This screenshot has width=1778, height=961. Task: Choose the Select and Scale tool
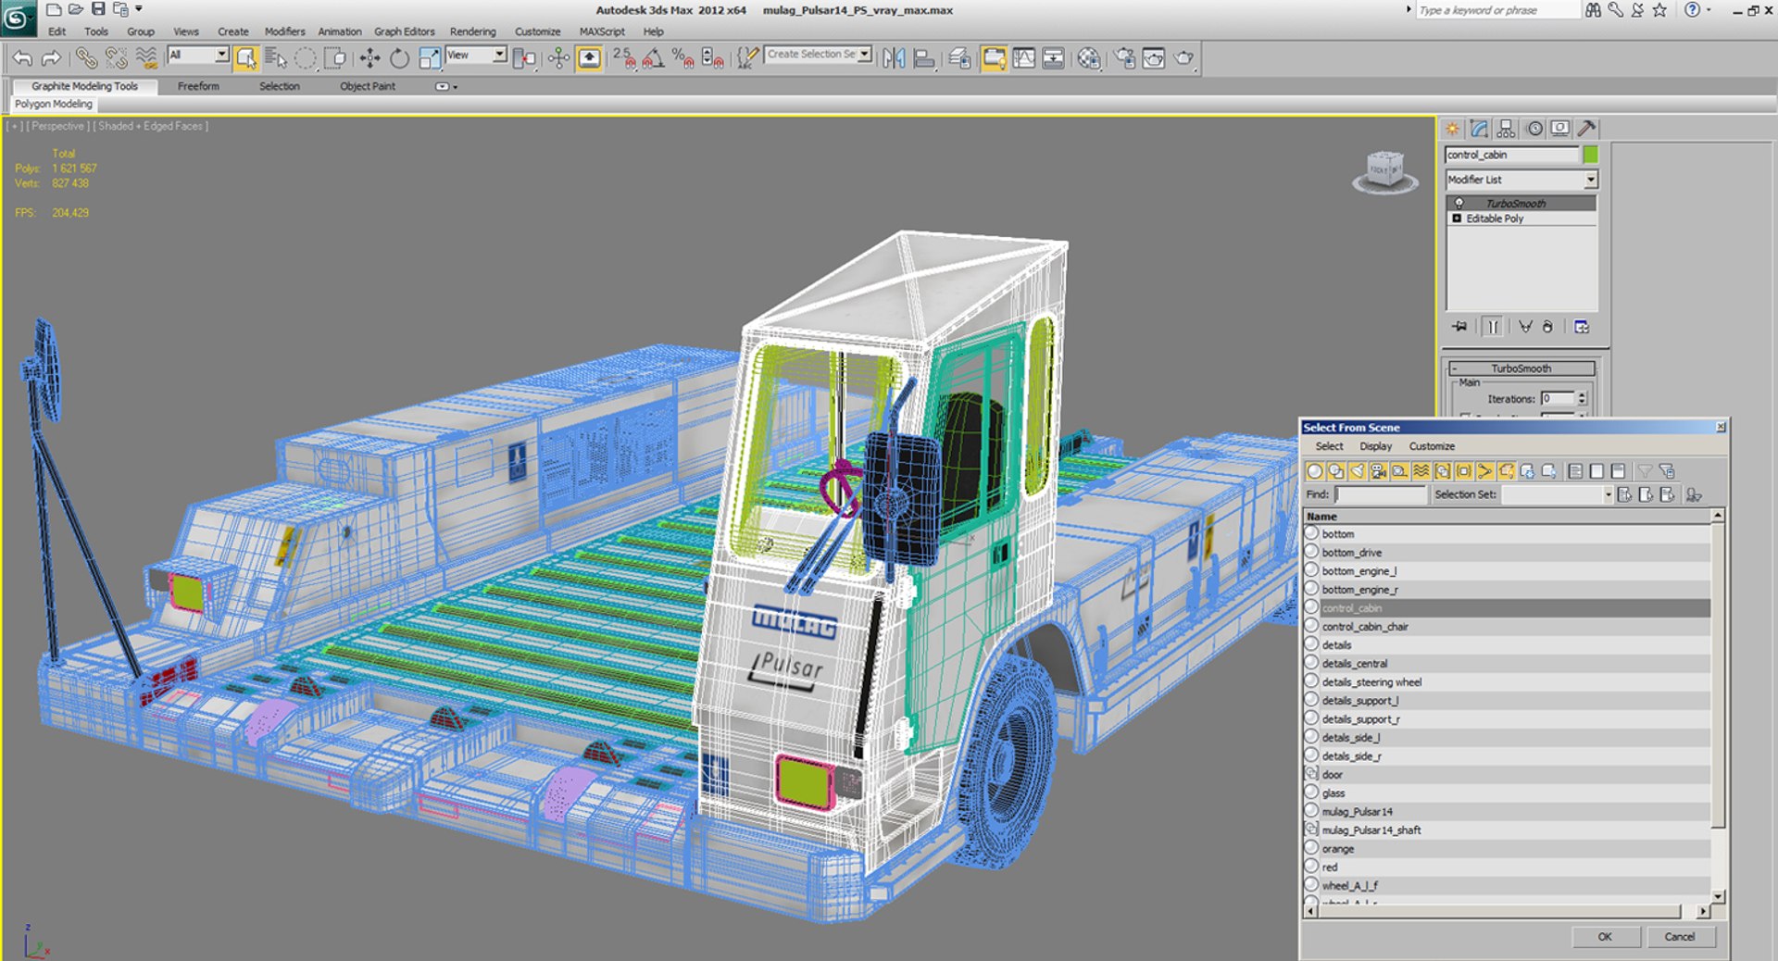tap(430, 58)
